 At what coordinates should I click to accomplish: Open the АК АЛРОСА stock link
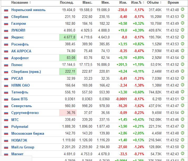(21, 51)
